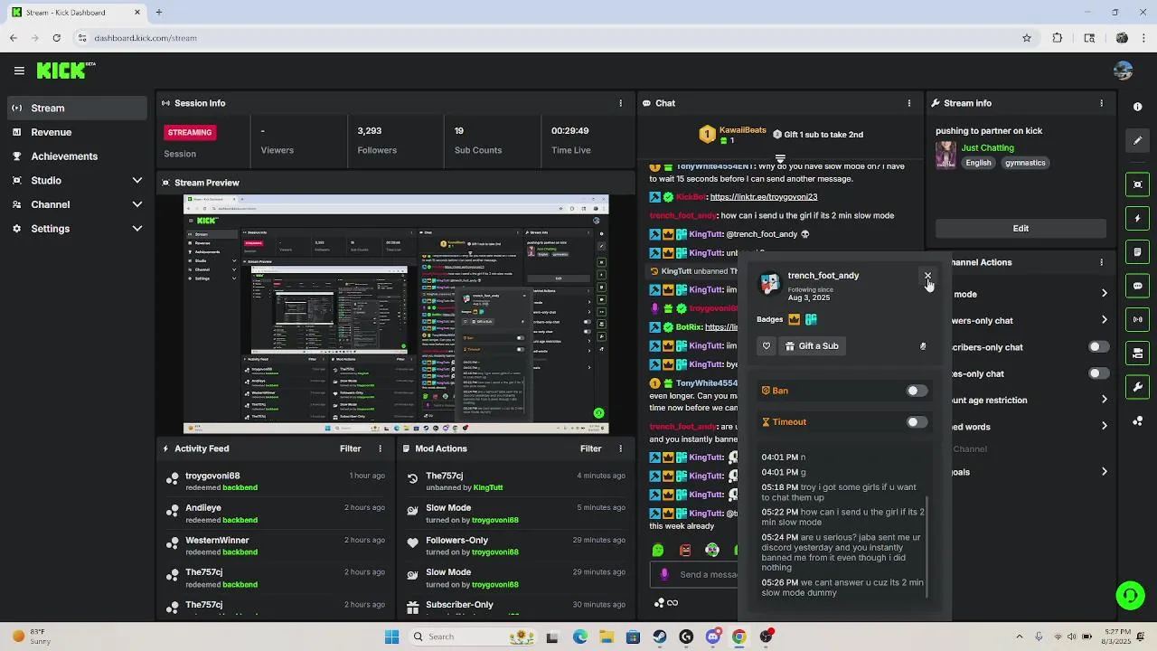Expand banned words options arrow
This screenshot has width=1157, height=651.
pyautogui.click(x=1104, y=427)
